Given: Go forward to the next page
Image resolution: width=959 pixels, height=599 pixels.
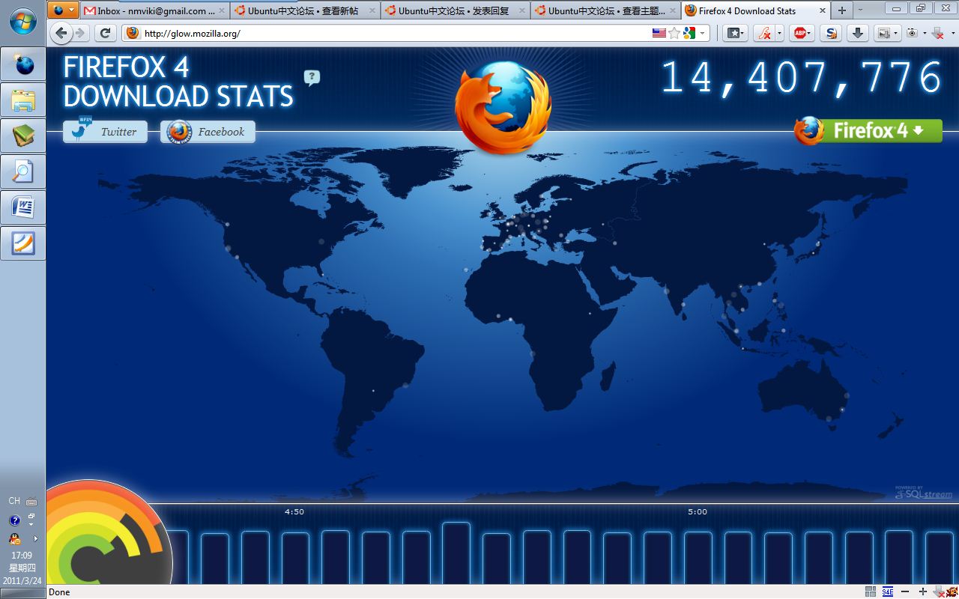Looking at the screenshot, I should [x=80, y=33].
